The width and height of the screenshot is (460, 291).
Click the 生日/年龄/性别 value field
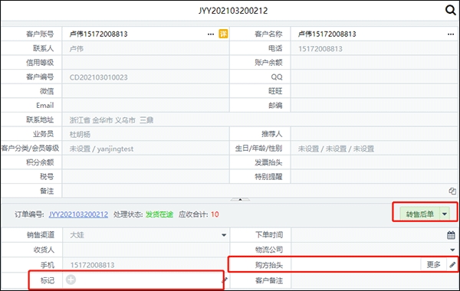click(374, 149)
